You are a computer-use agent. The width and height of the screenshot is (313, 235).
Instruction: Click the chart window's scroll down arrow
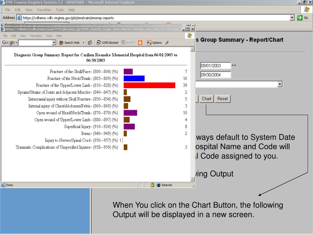[x=192, y=179]
